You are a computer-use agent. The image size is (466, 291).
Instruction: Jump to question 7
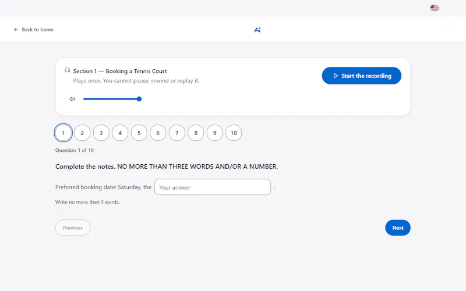click(x=177, y=133)
